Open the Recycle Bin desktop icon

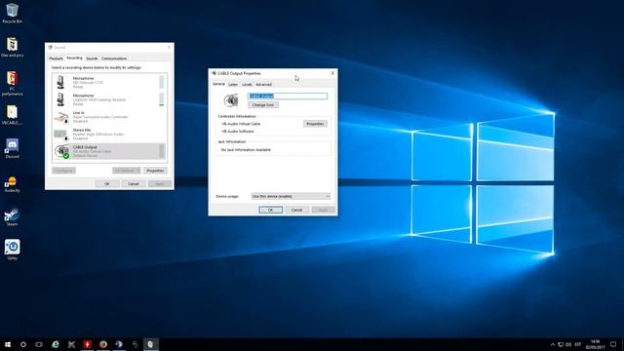12,13
